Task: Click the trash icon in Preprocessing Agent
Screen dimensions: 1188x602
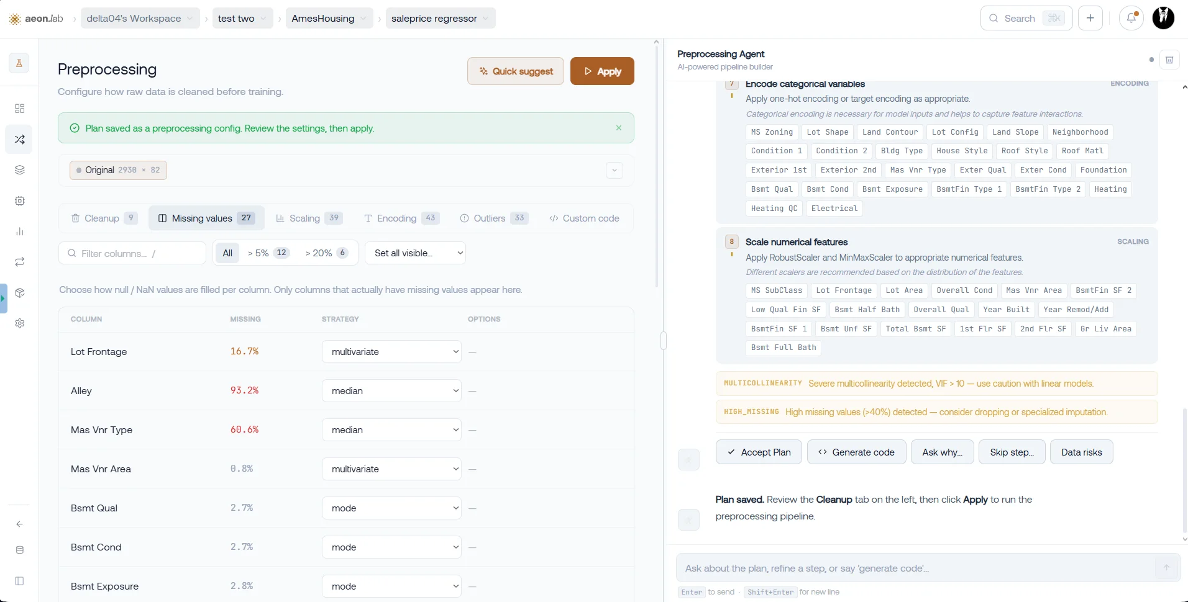Action: point(1169,60)
